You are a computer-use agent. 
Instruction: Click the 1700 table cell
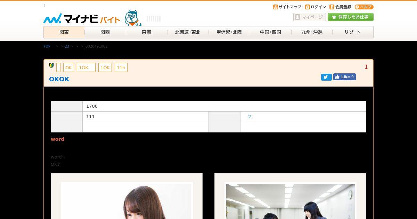point(224,106)
